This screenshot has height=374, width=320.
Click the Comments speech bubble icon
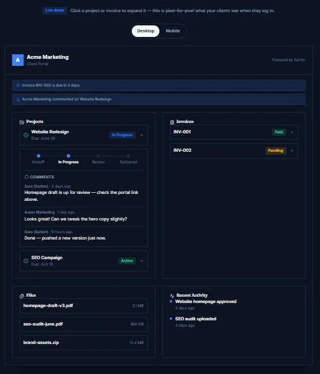pos(26,177)
